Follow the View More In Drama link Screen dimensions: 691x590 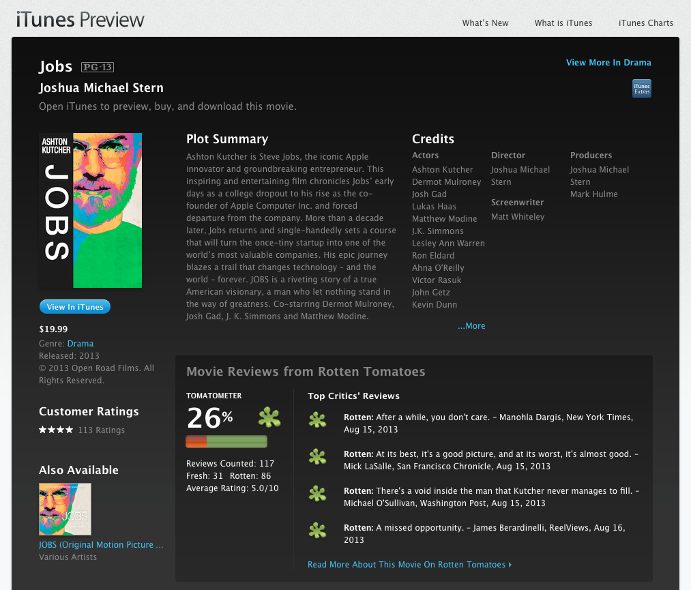coord(608,63)
